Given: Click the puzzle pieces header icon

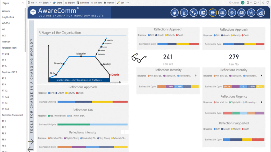Looking at the screenshot, I should point(203,13).
